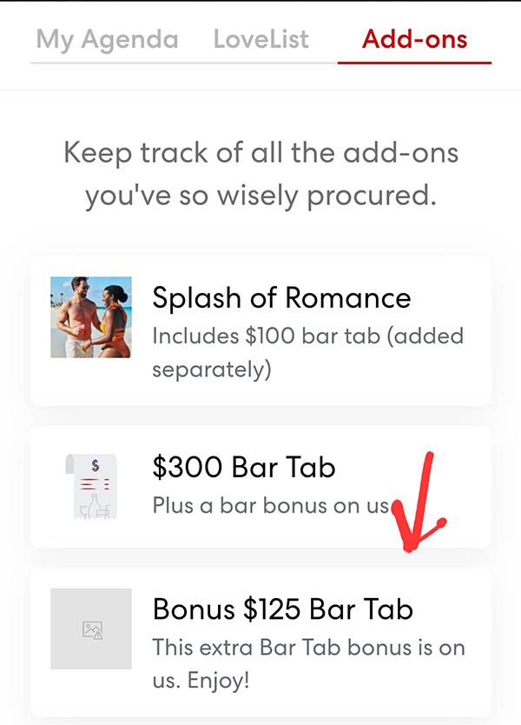Click the 'Keep track of all the add-ons' heading
521x725 pixels.
pos(261,153)
